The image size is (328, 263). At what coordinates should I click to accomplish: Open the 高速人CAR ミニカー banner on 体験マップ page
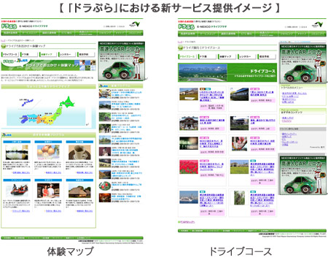122,61
